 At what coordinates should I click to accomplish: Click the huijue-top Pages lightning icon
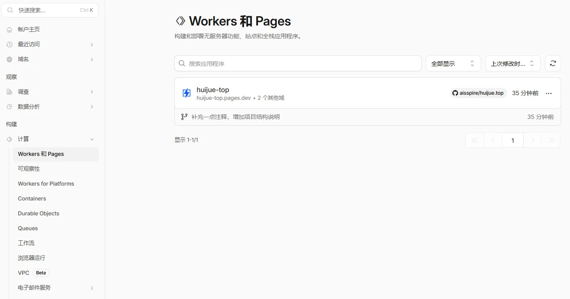click(186, 93)
